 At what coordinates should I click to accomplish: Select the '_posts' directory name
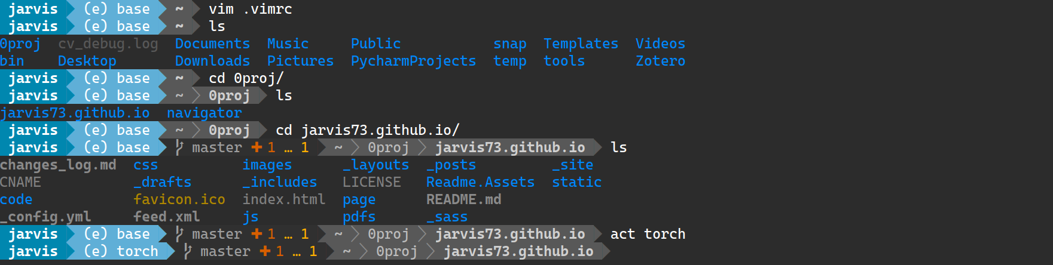point(451,165)
